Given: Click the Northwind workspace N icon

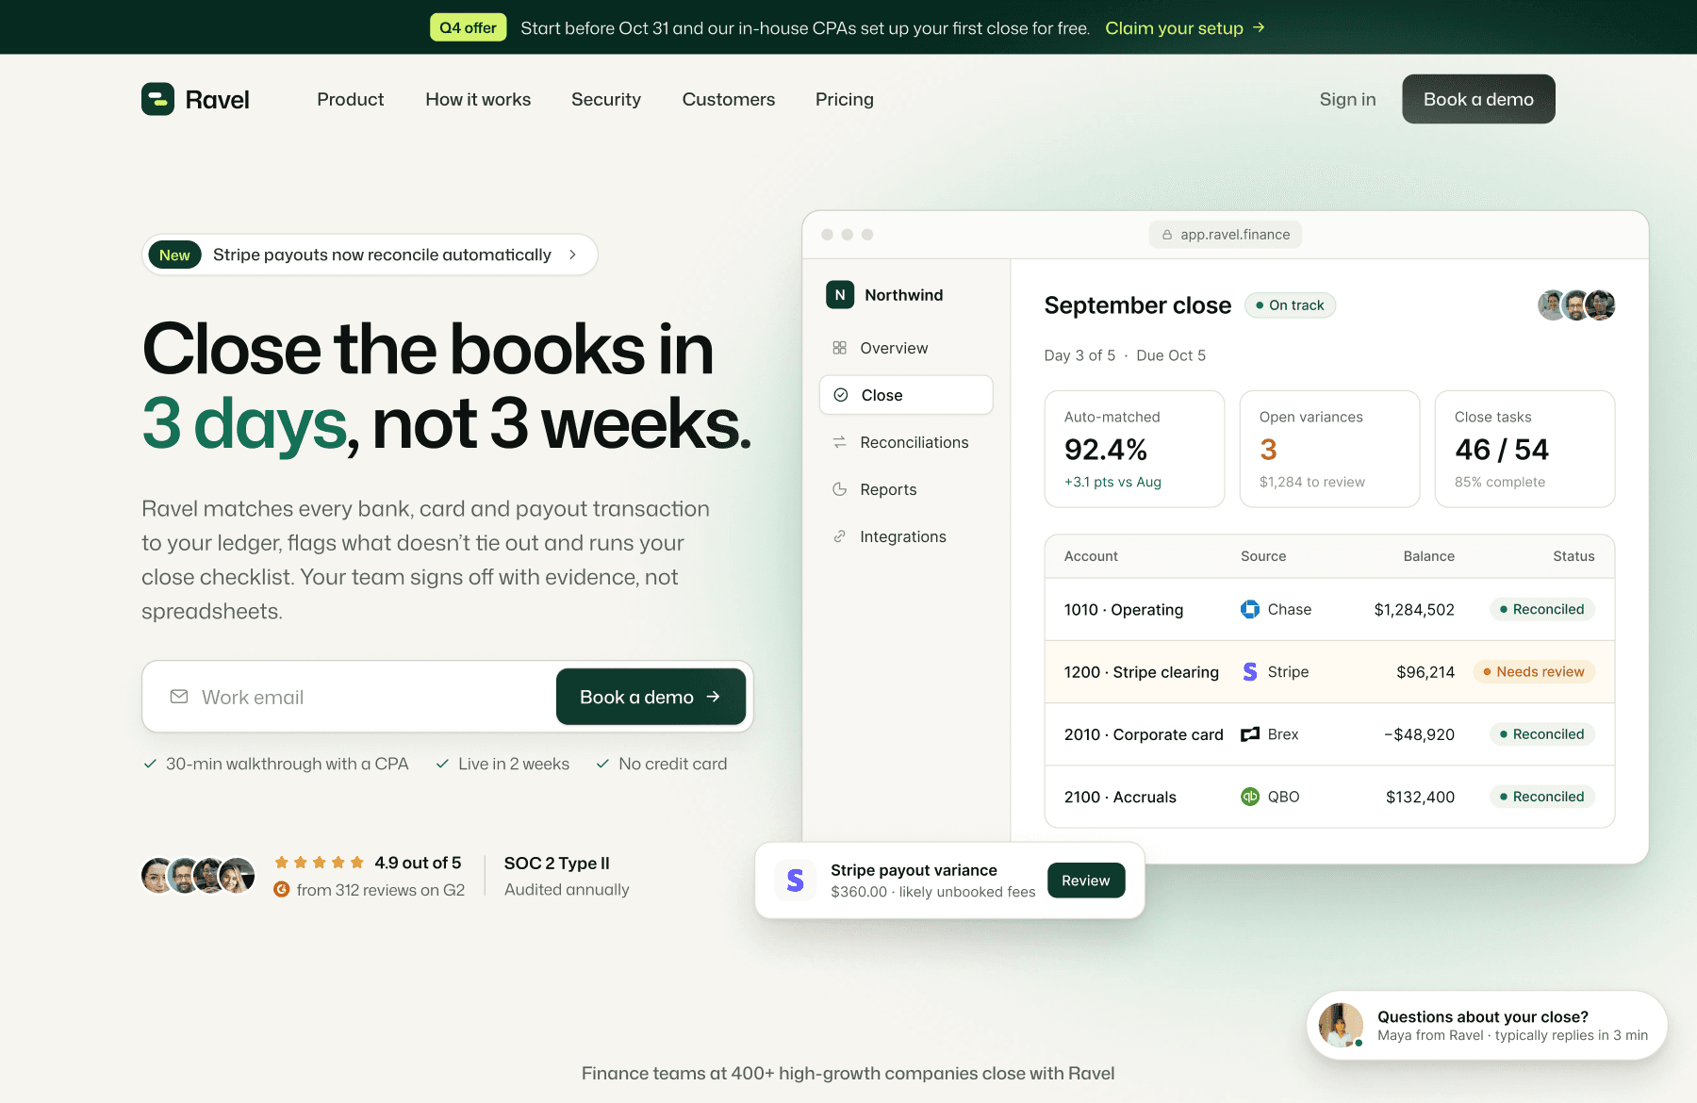Looking at the screenshot, I should pyautogui.click(x=840, y=295).
